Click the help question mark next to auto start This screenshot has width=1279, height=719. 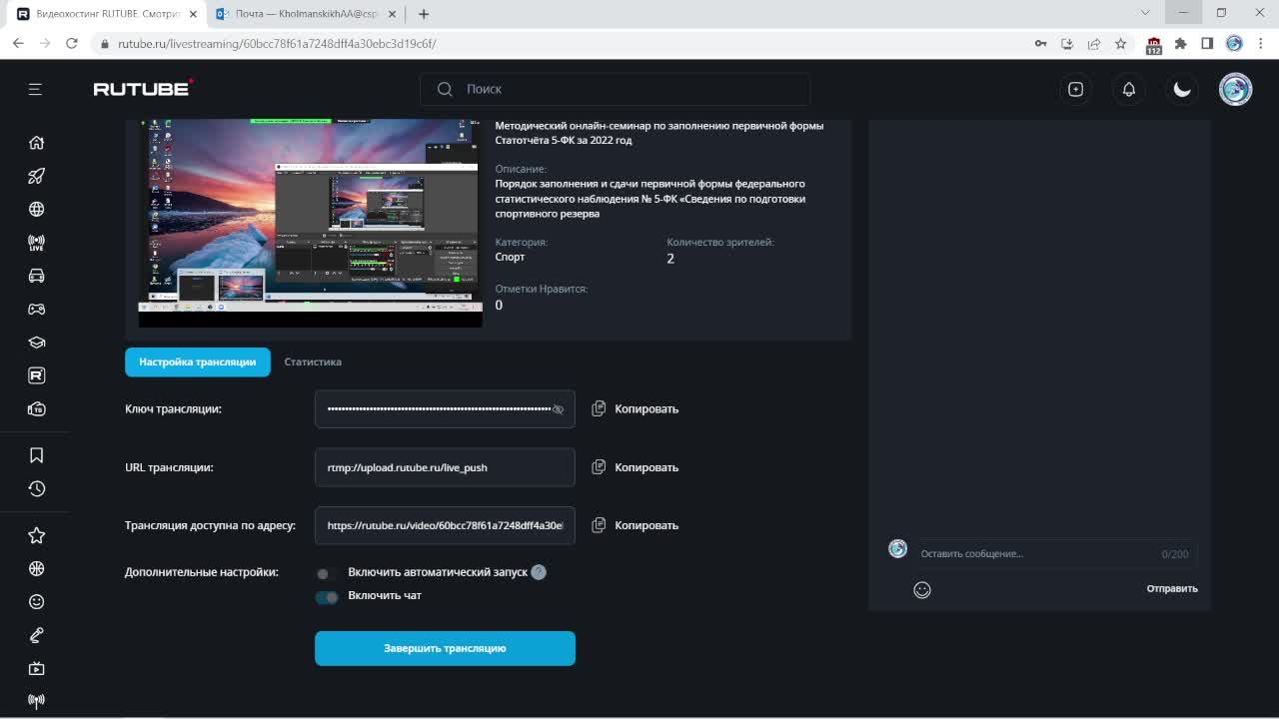[x=539, y=572]
